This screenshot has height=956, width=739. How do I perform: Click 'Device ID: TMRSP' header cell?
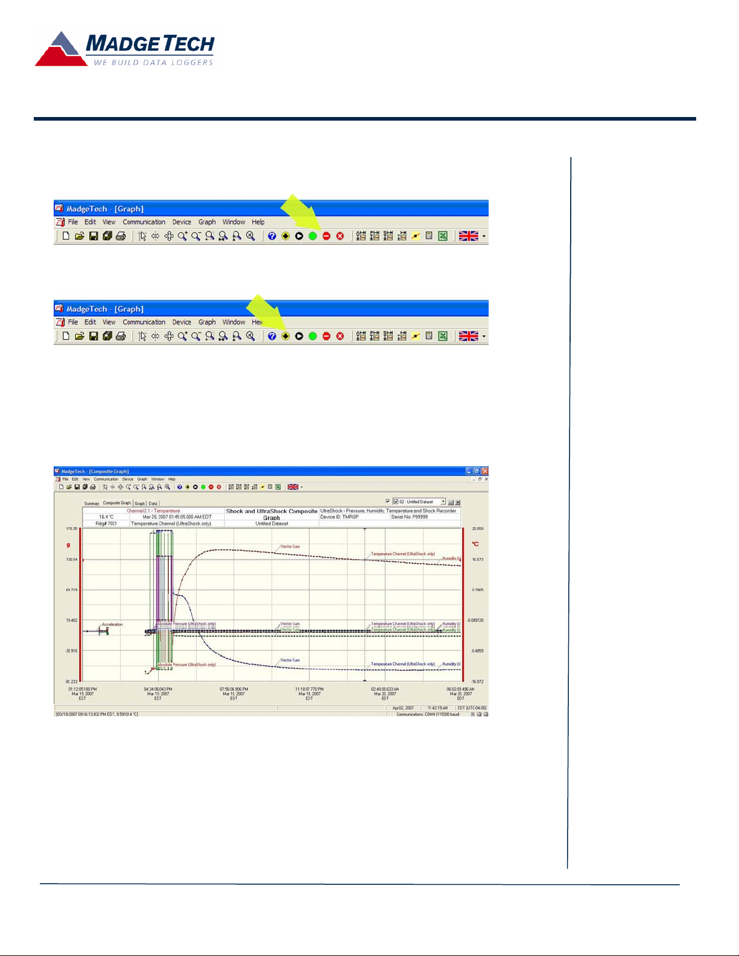354,517
